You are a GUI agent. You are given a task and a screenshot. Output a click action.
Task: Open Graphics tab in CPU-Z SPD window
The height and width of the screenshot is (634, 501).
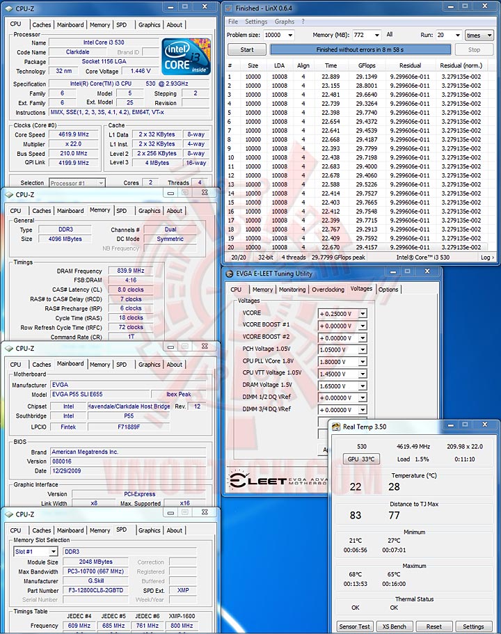(x=149, y=530)
